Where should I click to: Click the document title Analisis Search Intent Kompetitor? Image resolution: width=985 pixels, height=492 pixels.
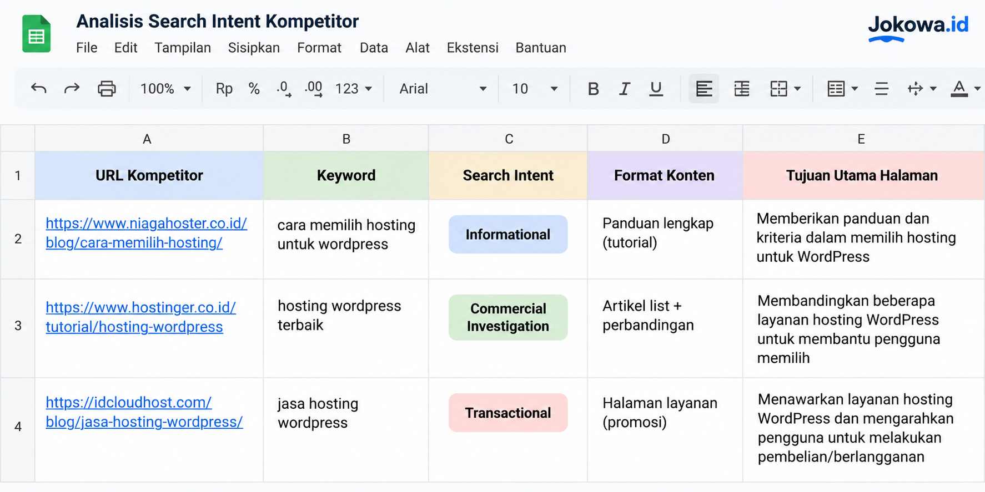218,21
